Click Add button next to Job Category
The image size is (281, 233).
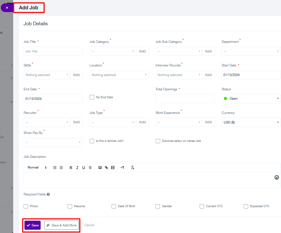pos(142,51)
